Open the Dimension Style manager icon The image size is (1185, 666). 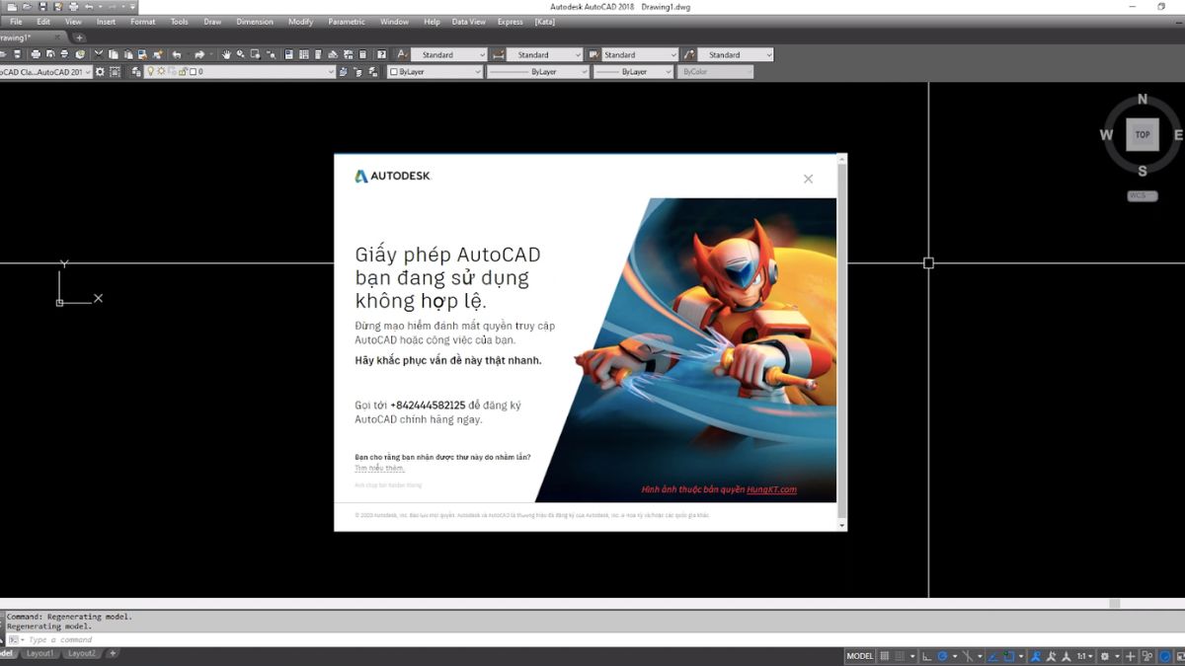pyautogui.click(x=498, y=54)
